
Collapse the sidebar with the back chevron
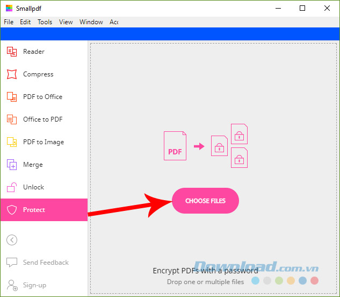(x=12, y=240)
